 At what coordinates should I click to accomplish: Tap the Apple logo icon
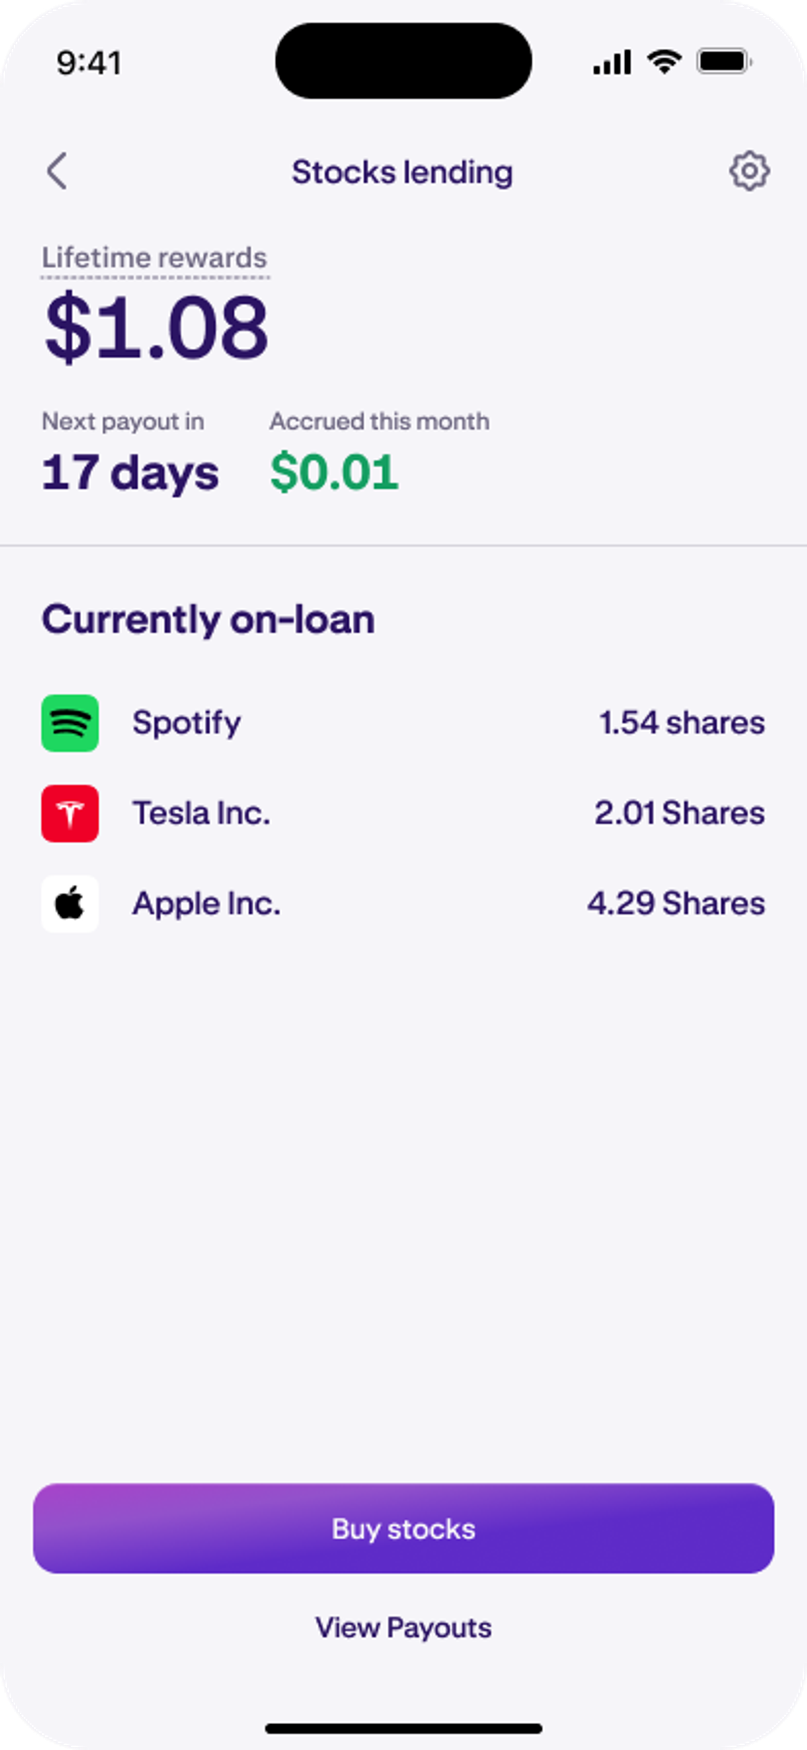[x=70, y=903]
